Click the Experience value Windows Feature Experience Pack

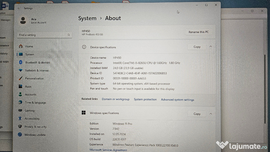[145, 145]
